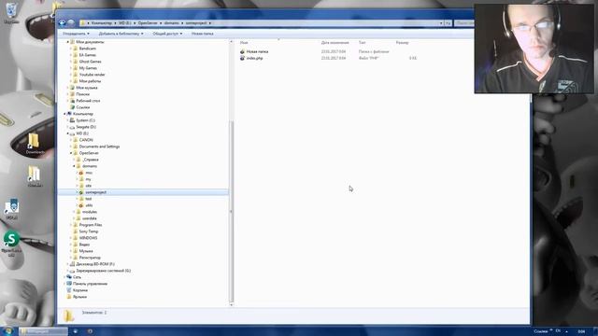
Task: Select the 'My Games' folder in tree
Action: pyautogui.click(x=88, y=68)
